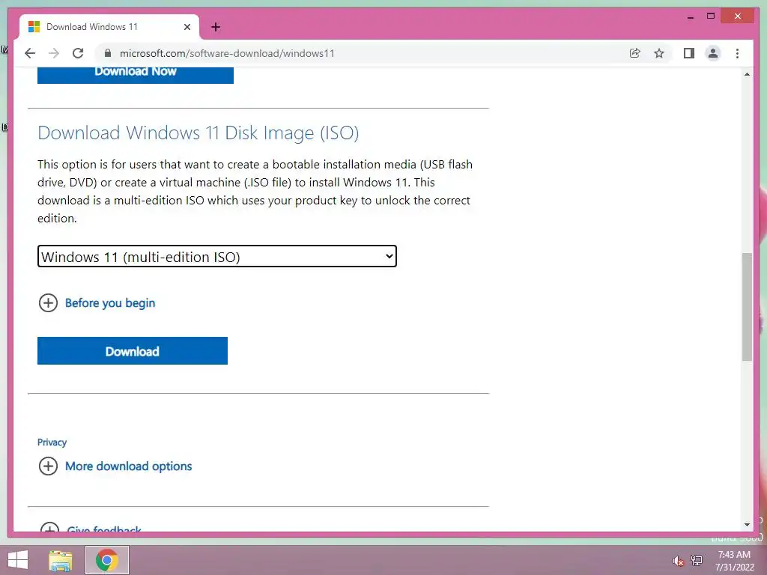
Task: Click the scrollbar down arrow
Action: 747,525
